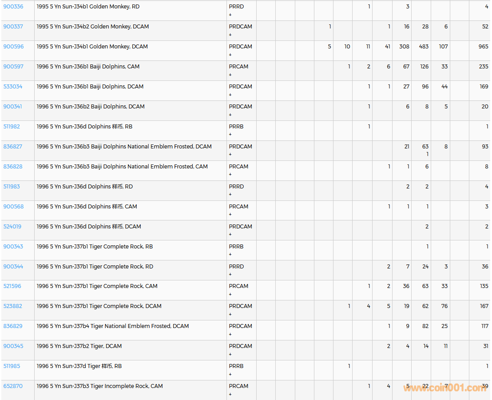Screen dimensions: 492x400
Task: Select coin ID 524019 link
Action: point(12,227)
